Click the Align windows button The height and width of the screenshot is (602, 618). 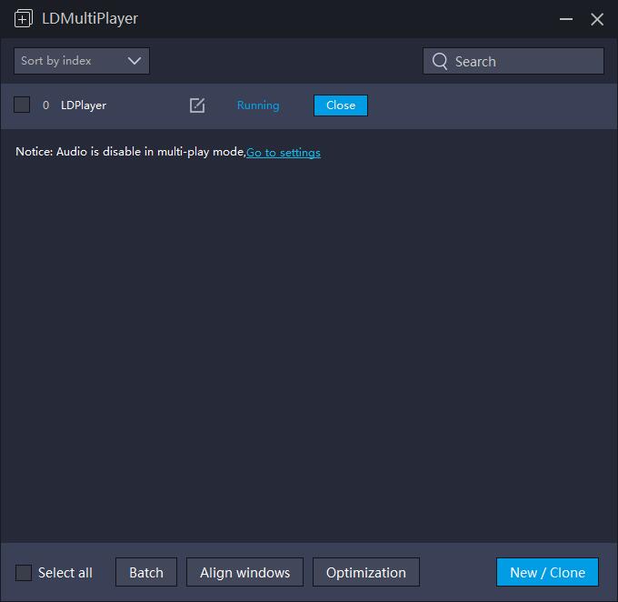tap(244, 572)
